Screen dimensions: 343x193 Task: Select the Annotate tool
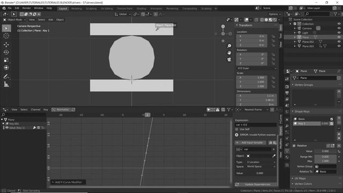[x=6, y=76]
